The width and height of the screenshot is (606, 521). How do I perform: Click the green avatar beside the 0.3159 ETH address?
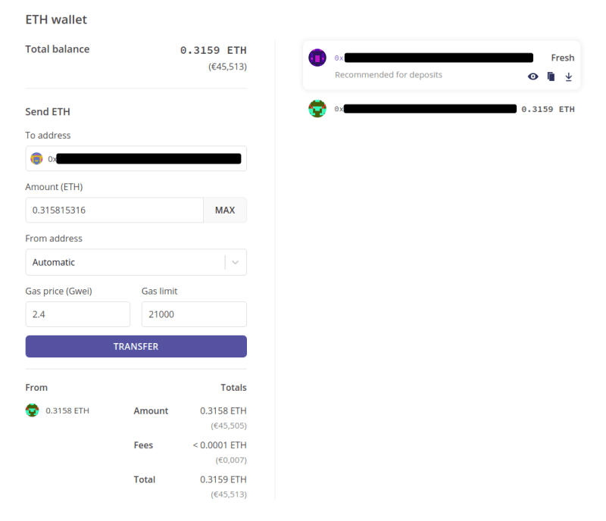317,108
